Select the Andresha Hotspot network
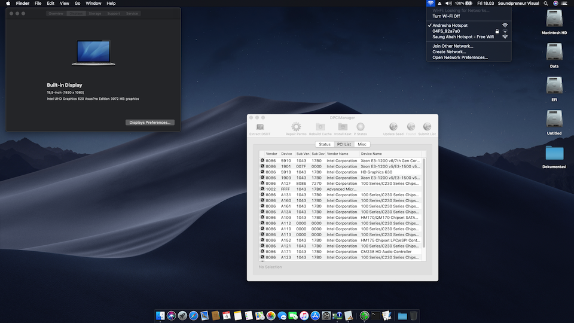The height and width of the screenshot is (323, 574). coord(450,26)
